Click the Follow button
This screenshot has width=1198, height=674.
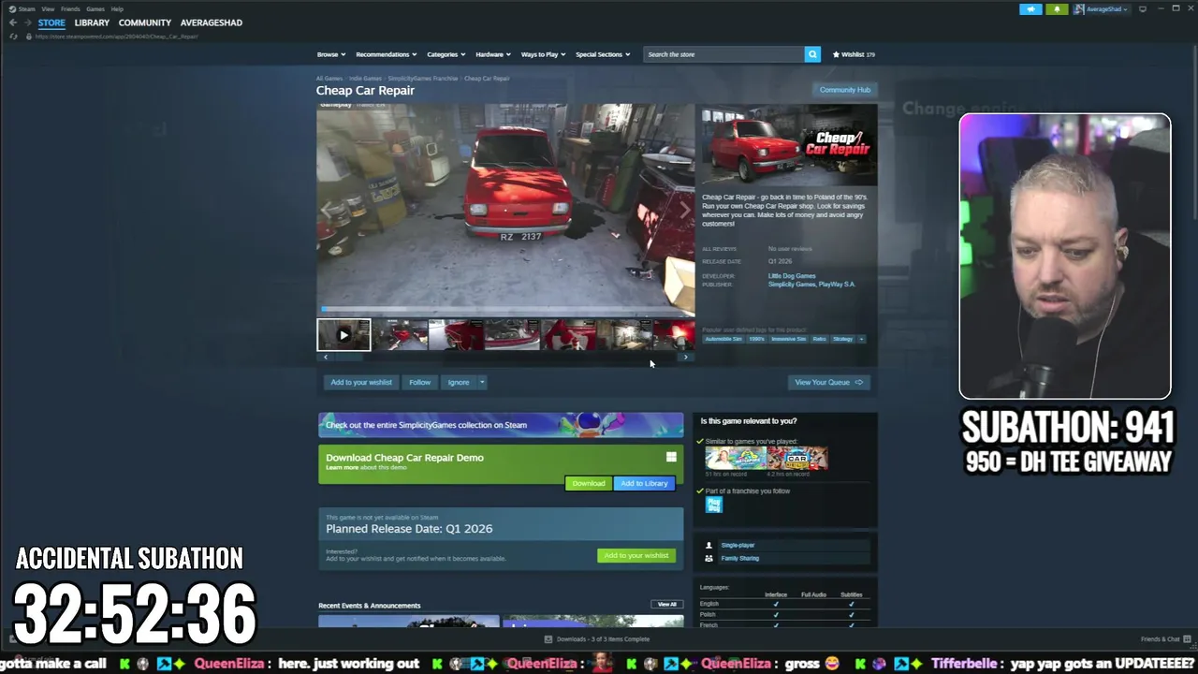pos(419,382)
